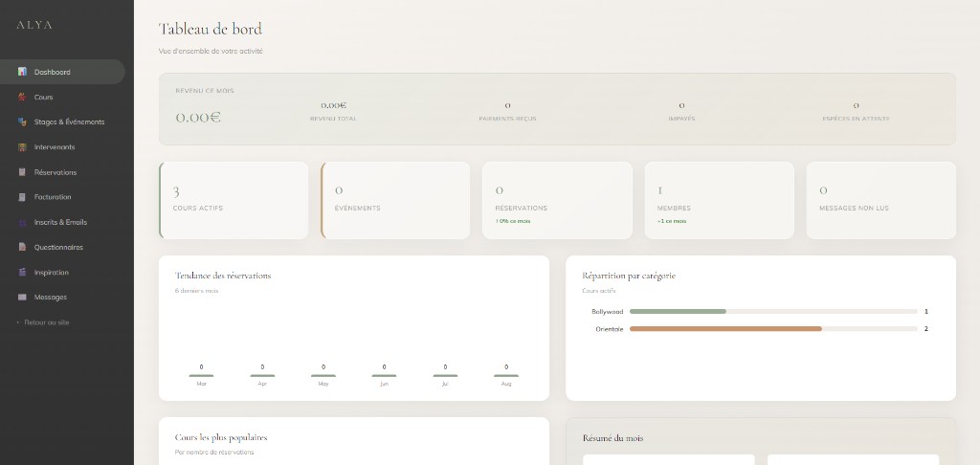The width and height of the screenshot is (980, 465).
Task: Click the Questionnaires sidebar icon
Action: pos(23,247)
